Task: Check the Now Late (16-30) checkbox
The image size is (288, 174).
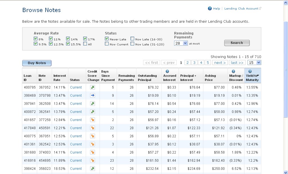Action: [132, 39]
